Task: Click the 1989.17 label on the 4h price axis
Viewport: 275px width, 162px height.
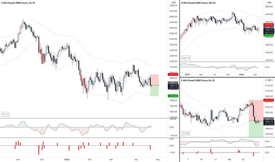Action: pyautogui.click(x=269, y=119)
